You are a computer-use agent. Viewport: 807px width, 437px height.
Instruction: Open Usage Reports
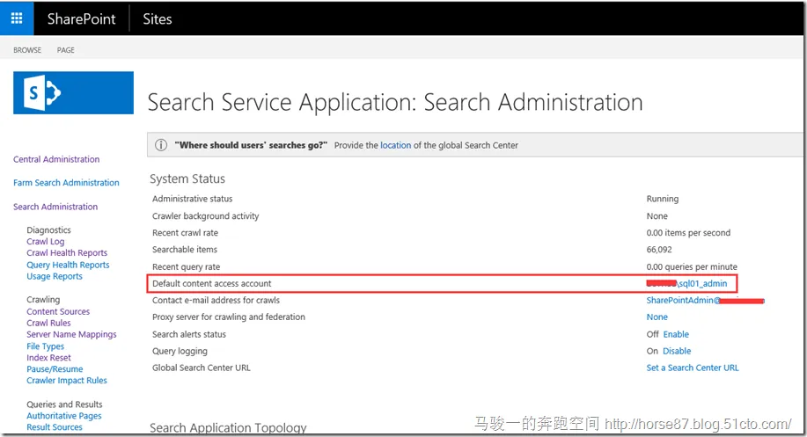(x=55, y=277)
